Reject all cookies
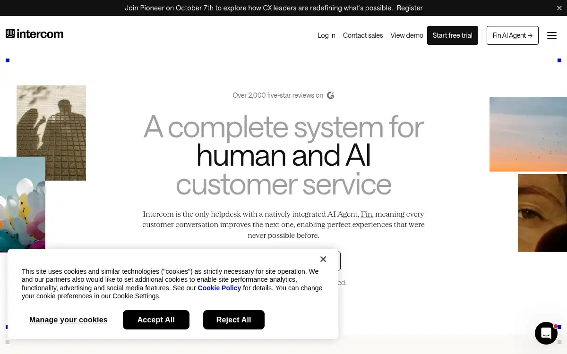The width and height of the screenshot is (567, 354). (x=234, y=320)
